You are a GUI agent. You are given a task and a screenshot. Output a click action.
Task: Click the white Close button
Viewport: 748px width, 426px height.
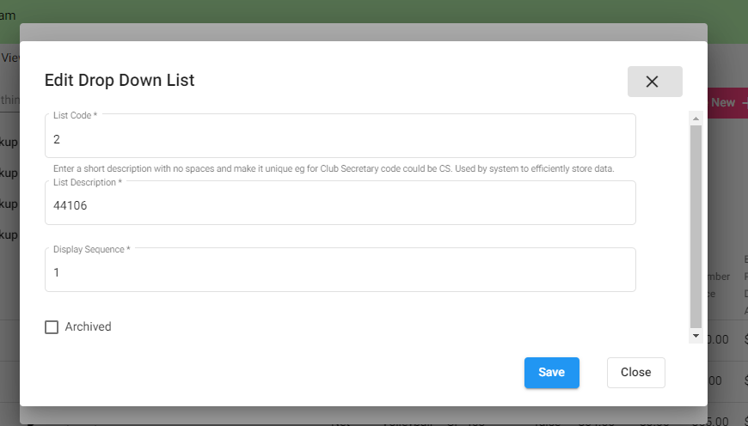(x=635, y=372)
